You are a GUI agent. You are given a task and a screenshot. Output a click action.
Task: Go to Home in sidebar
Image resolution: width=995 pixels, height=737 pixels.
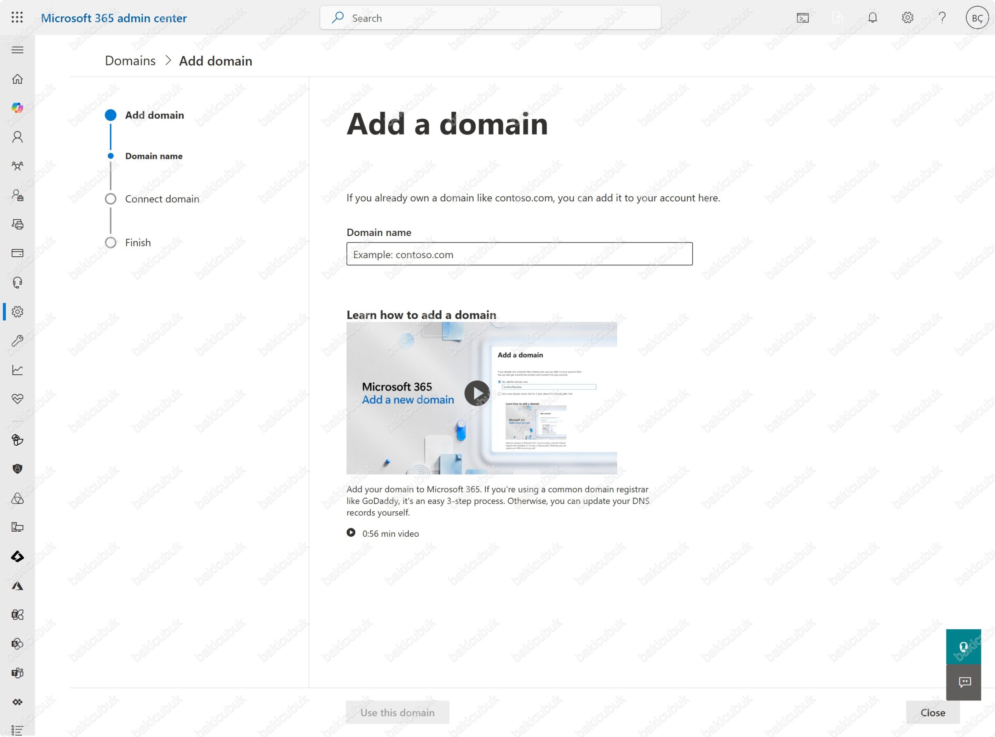pyautogui.click(x=17, y=79)
